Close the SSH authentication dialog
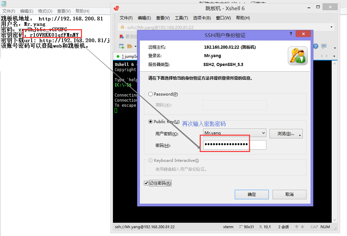Screen dimensions: 347x236 [303, 34]
